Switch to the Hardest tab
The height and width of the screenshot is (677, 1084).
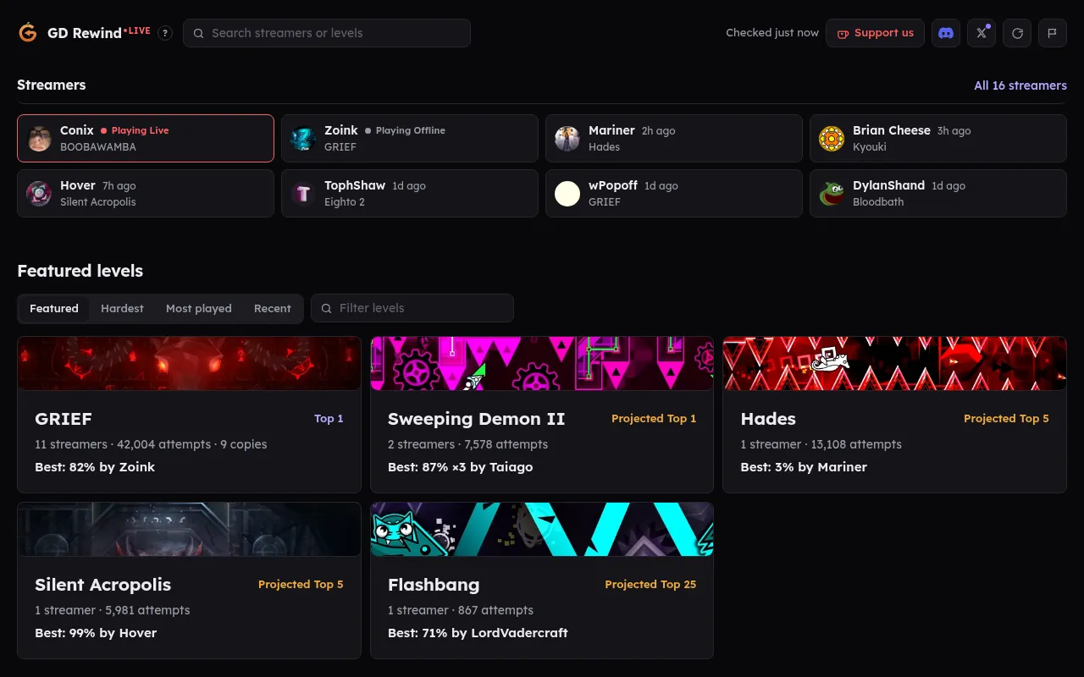[122, 309]
